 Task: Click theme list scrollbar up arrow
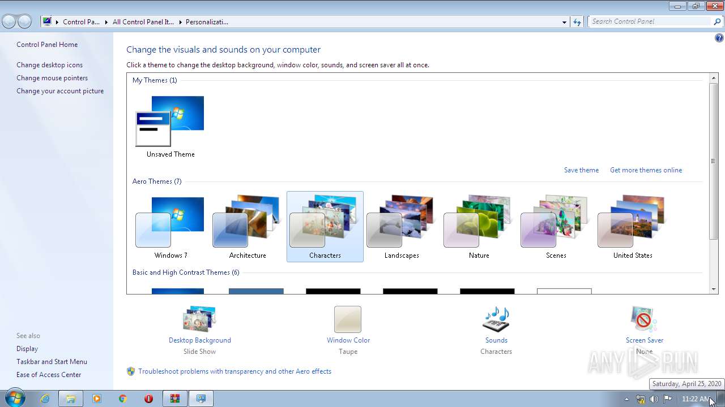pyautogui.click(x=714, y=78)
